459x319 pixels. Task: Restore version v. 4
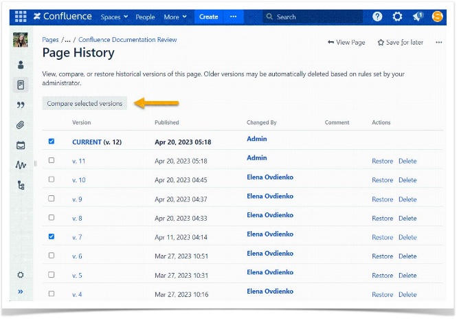click(x=382, y=295)
